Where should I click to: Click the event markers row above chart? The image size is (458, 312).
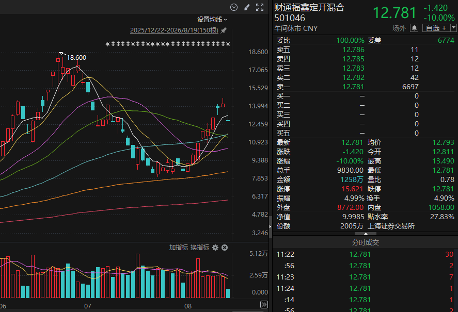click(168, 44)
